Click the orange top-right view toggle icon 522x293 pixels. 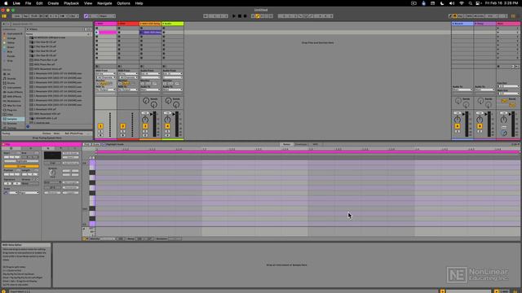[513, 16]
